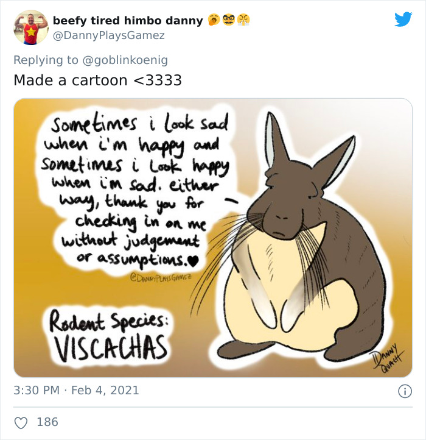
Task: Open beefy tired himbo danny's profile name
Action: 128,21
